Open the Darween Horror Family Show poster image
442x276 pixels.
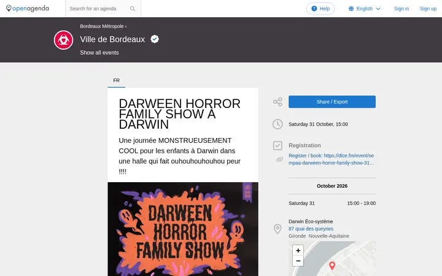coord(183,229)
